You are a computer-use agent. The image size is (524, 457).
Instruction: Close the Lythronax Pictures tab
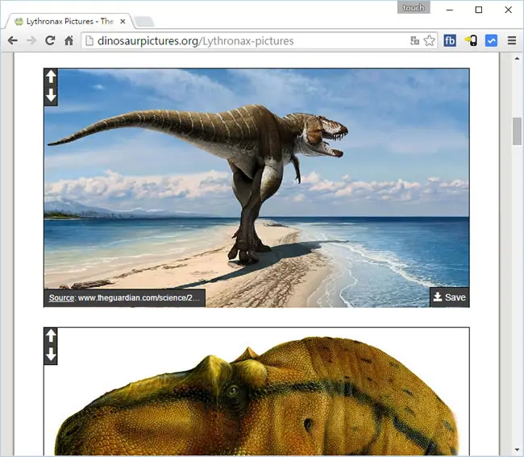[x=123, y=22]
